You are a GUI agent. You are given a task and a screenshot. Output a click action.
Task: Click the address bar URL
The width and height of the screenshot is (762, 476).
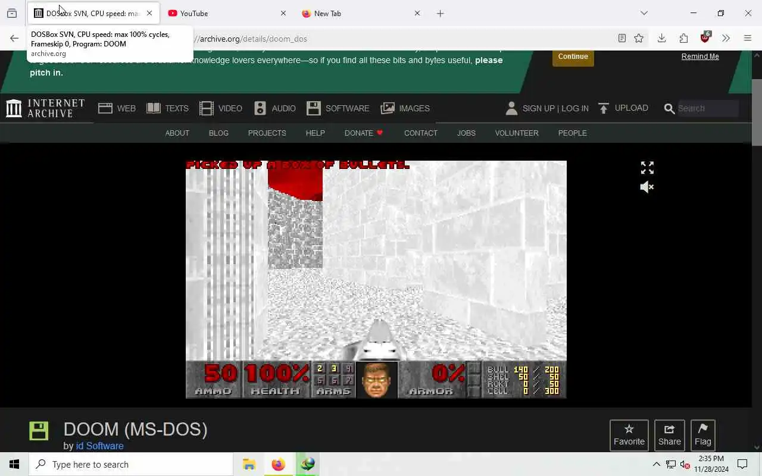click(252, 39)
